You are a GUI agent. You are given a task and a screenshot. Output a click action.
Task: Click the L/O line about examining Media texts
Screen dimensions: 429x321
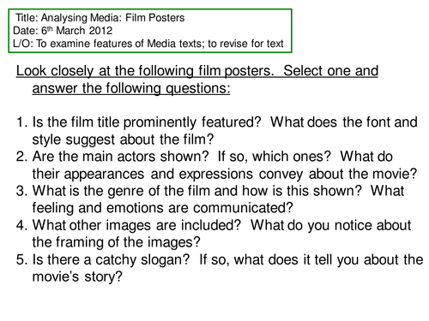point(148,44)
